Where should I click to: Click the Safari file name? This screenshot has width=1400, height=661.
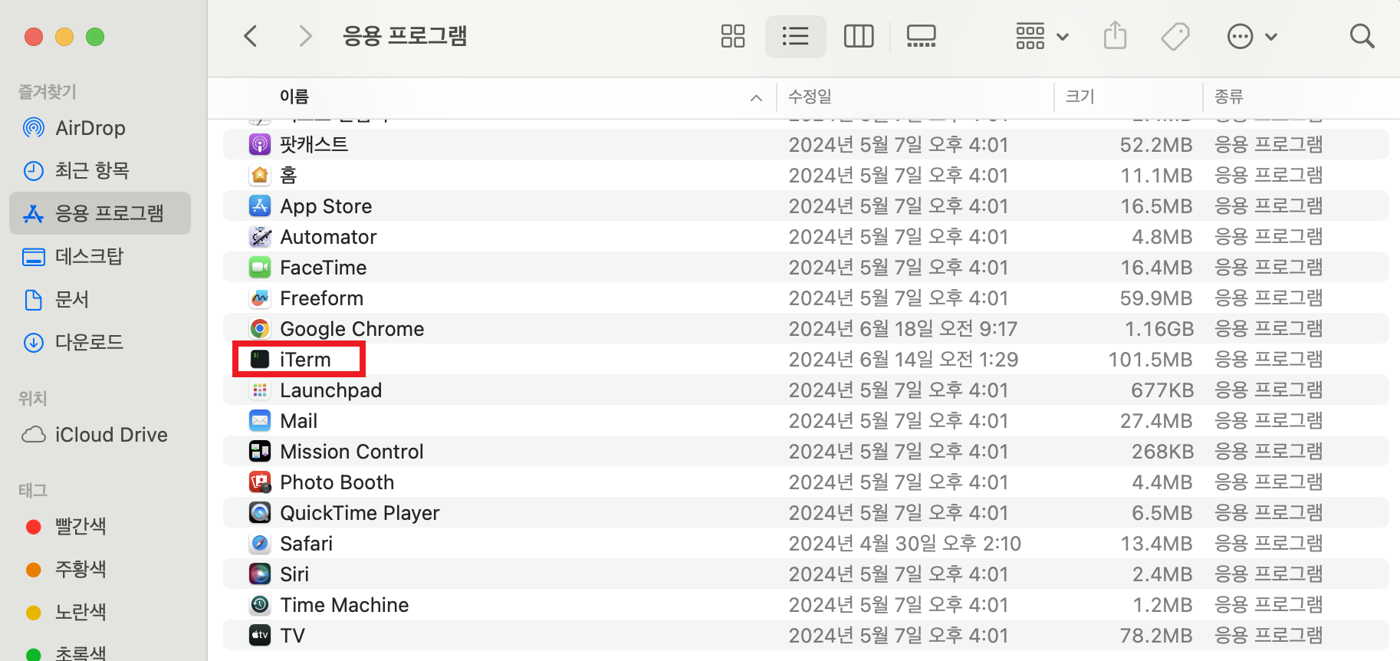pyautogui.click(x=306, y=544)
